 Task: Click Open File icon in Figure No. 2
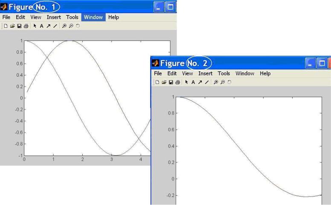tap(164, 82)
